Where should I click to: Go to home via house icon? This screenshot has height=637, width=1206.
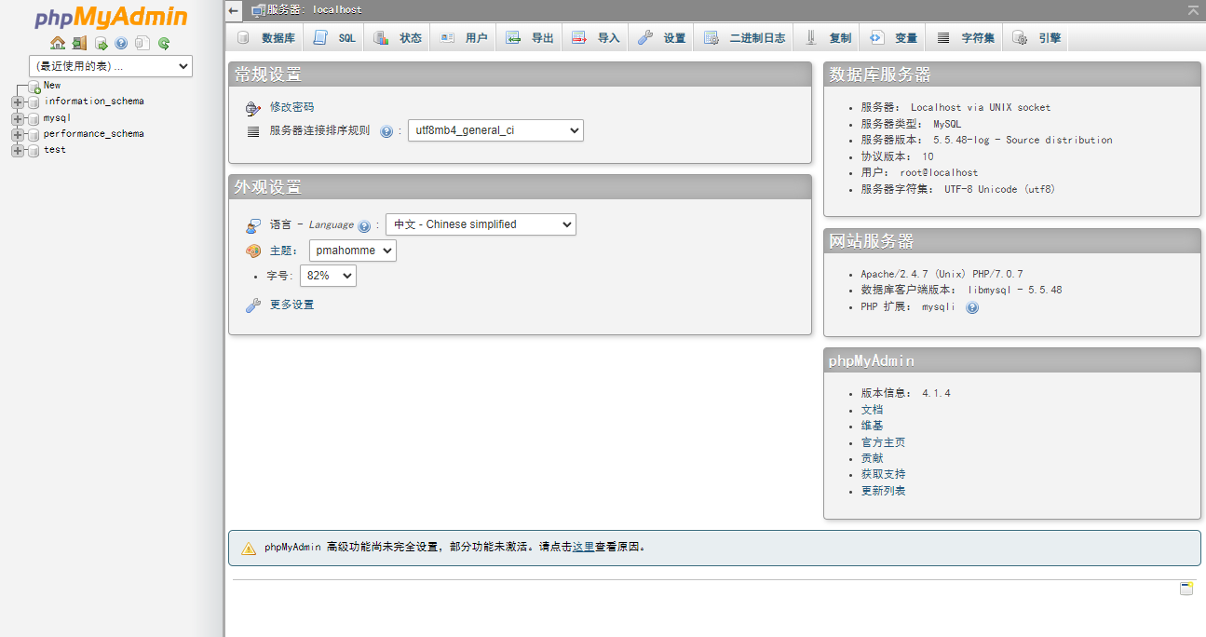point(58,43)
